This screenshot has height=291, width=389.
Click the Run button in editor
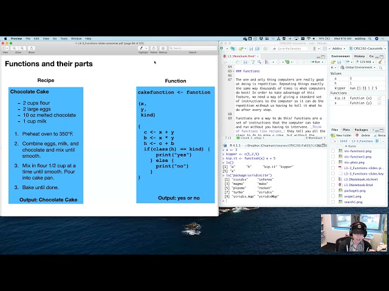(316, 62)
